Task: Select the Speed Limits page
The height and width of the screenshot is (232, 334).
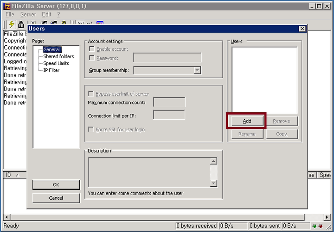Action: click(56, 63)
